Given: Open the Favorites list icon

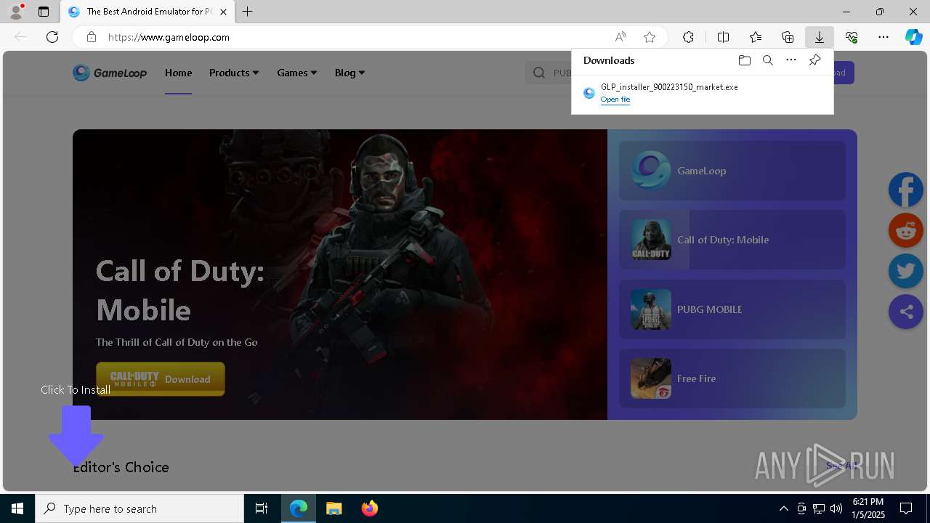Looking at the screenshot, I should (x=756, y=37).
